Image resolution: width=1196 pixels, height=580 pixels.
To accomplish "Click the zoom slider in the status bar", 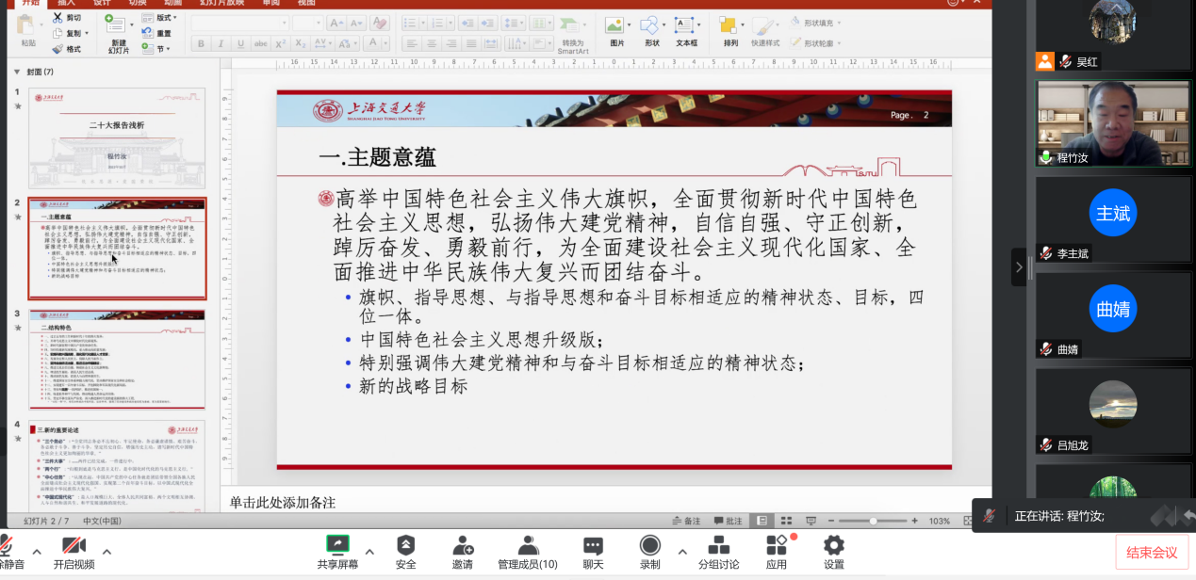I will pos(874,521).
